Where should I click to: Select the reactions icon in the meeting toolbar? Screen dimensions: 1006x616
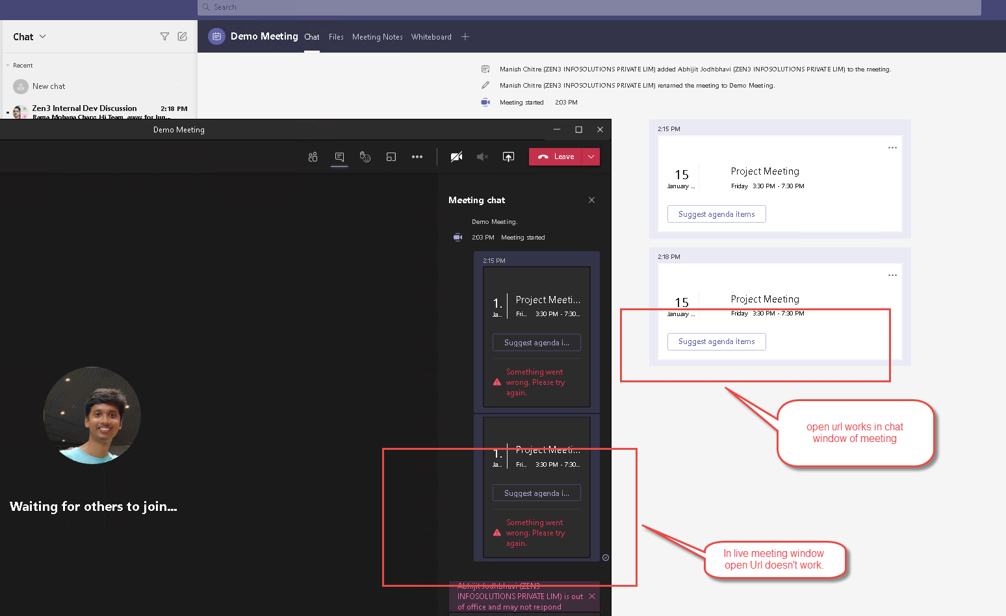click(x=365, y=156)
